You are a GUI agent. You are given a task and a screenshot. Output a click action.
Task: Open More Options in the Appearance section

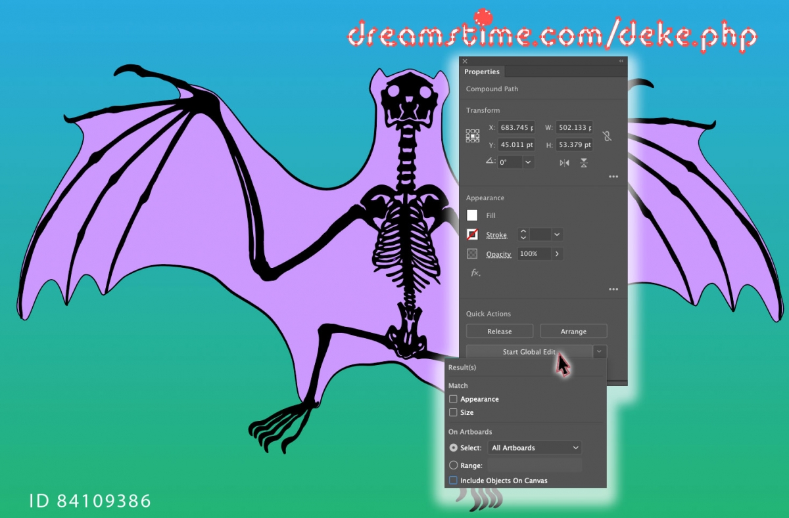point(613,289)
